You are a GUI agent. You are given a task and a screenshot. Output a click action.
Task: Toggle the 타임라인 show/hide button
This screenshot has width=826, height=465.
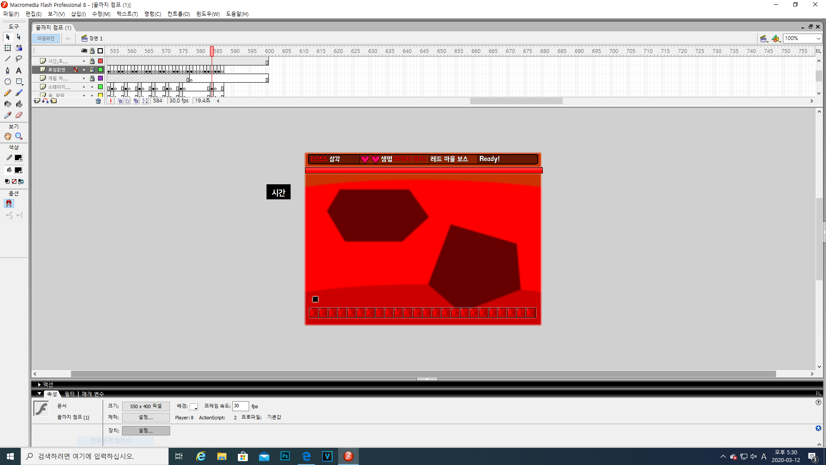coord(46,38)
